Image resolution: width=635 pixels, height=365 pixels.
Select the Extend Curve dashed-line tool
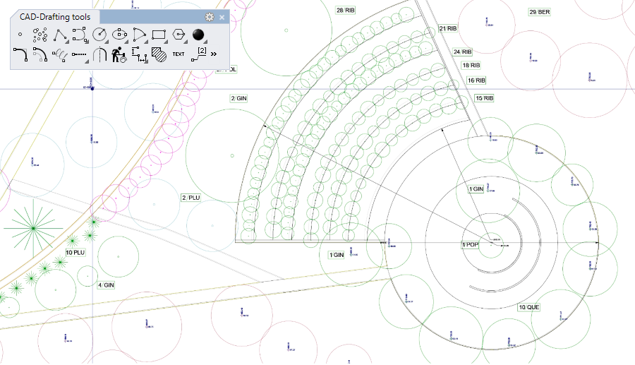click(80, 54)
